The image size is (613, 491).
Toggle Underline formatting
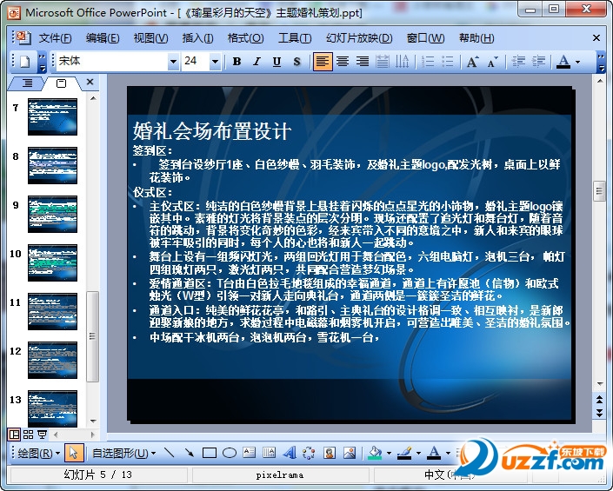pyautogui.click(x=277, y=62)
